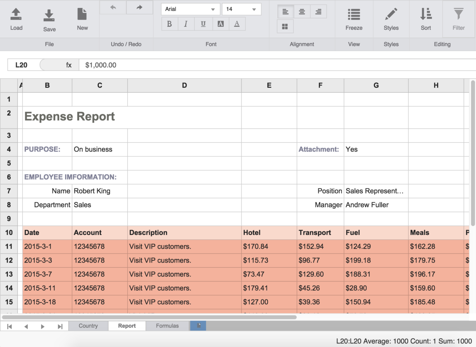This screenshot has height=347, width=476.
Task: Click the Redo arrow
Action: (139, 7)
